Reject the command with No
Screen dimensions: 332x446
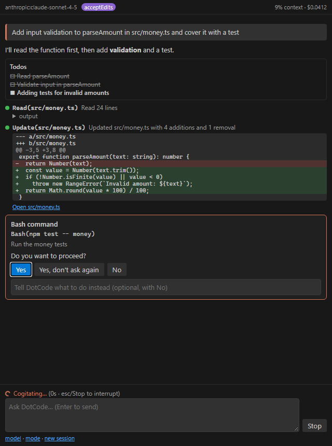(x=117, y=270)
